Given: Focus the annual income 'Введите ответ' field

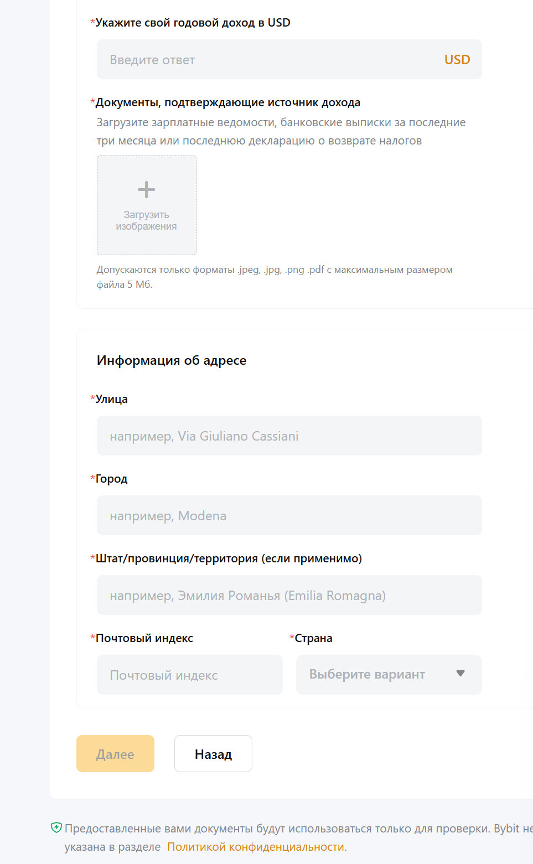Looking at the screenshot, I should tap(266, 60).
